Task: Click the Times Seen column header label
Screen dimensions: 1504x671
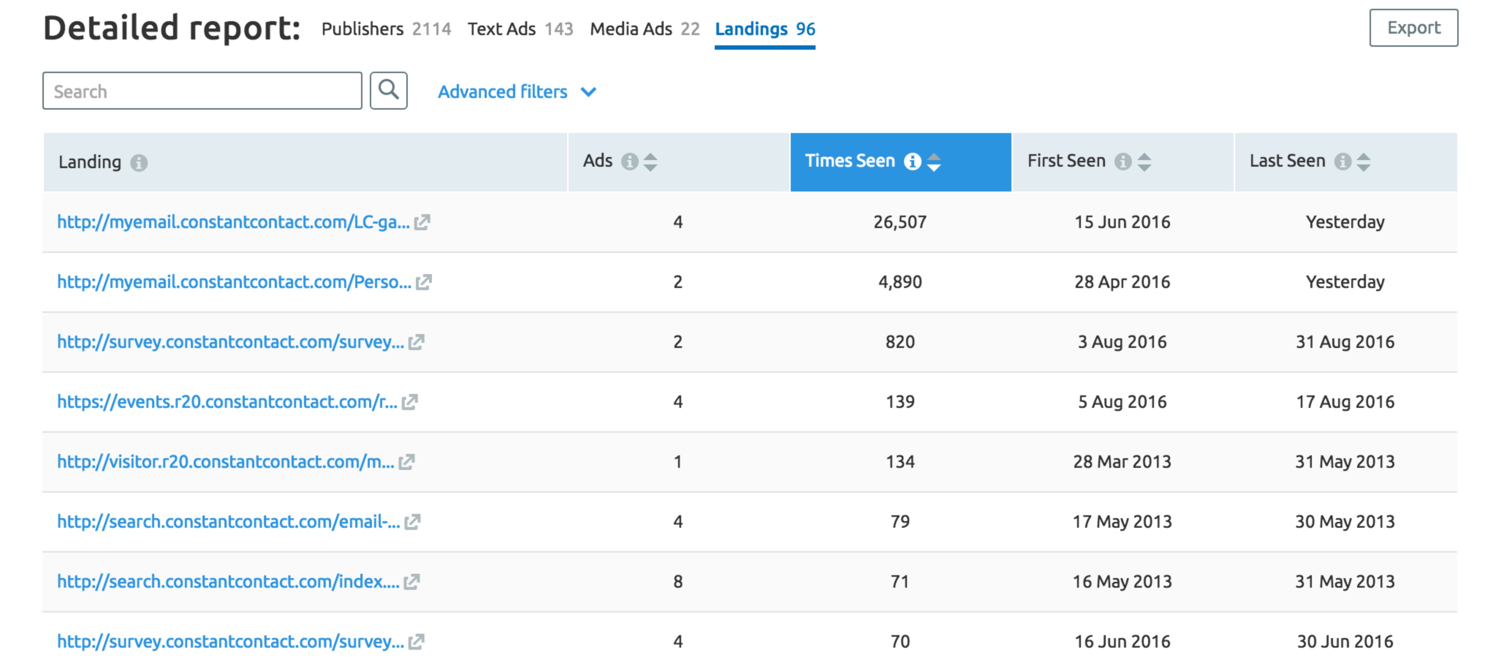Action: click(x=850, y=160)
